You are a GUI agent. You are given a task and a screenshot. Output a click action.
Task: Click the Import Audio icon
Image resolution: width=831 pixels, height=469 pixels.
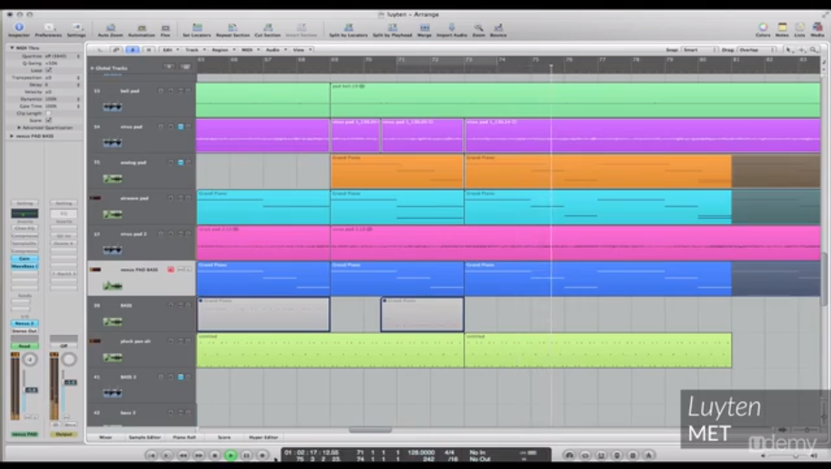point(452,28)
